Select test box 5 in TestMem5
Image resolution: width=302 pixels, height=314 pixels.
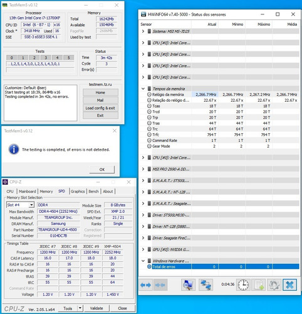tap(69, 58)
